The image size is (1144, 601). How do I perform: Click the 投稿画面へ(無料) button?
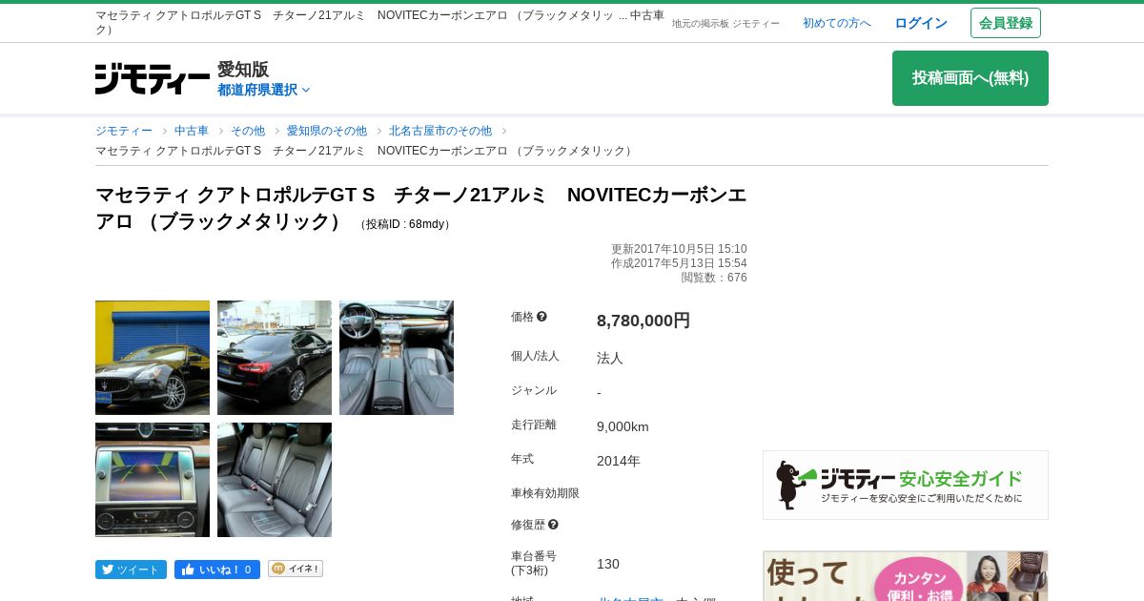pyautogui.click(x=970, y=78)
